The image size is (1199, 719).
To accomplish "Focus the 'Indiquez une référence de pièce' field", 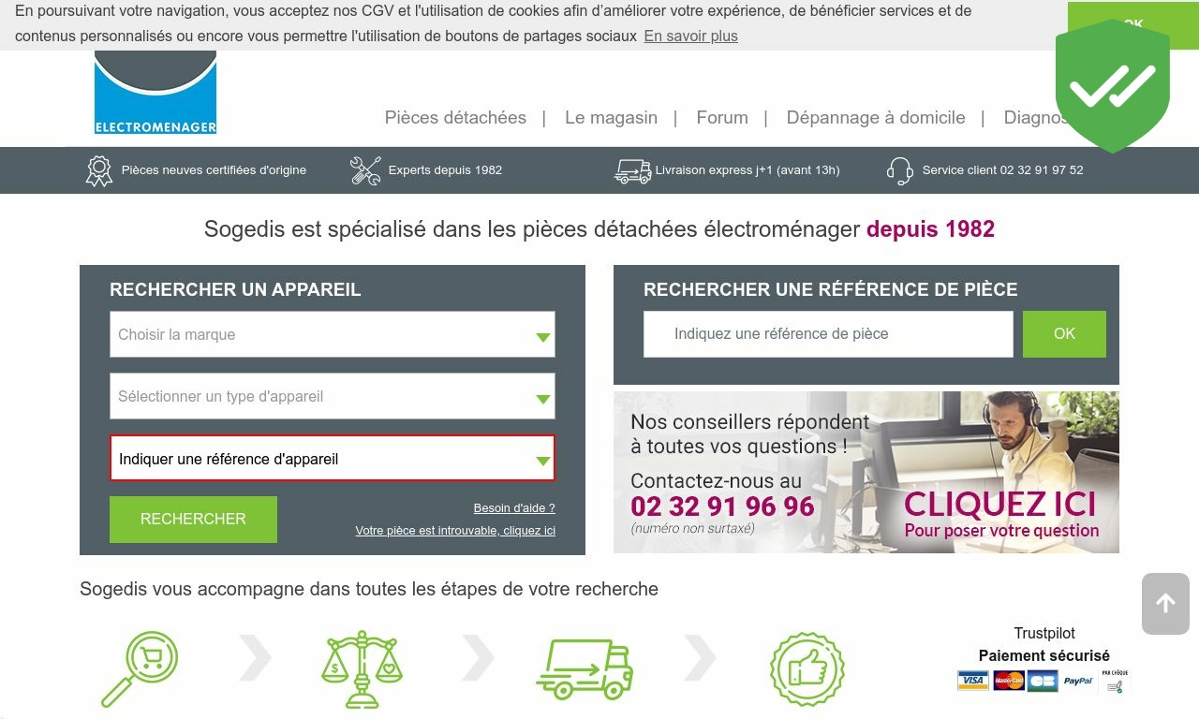I will pos(828,334).
